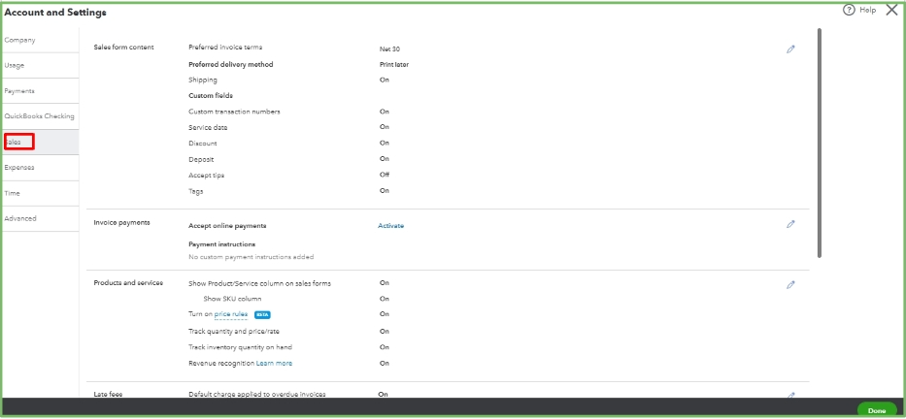
Task: Go to Payments settings tab
Action: point(19,90)
